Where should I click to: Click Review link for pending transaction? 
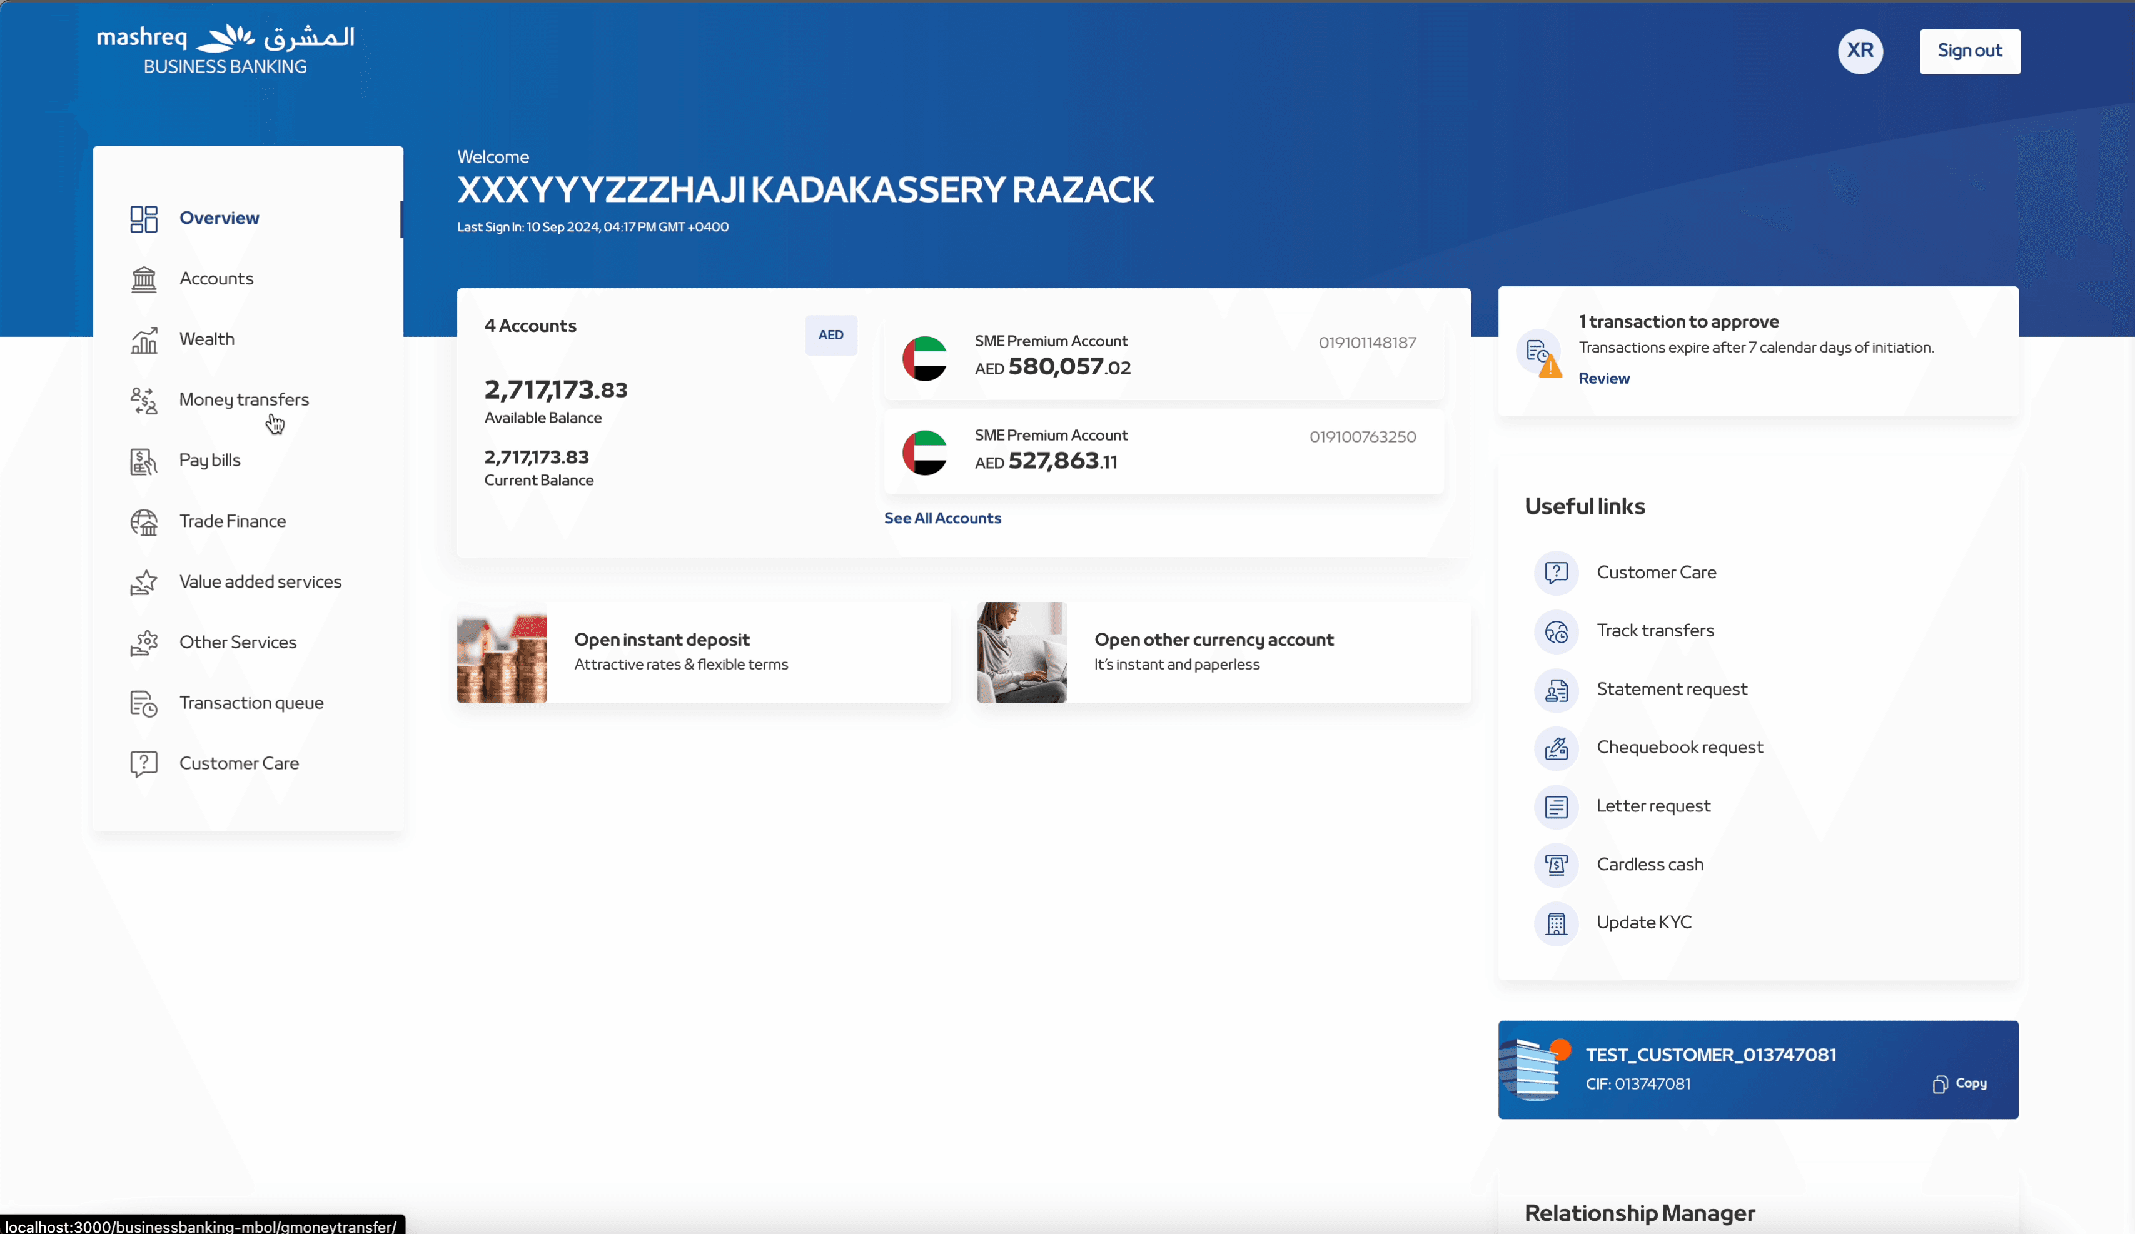pyautogui.click(x=1603, y=379)
